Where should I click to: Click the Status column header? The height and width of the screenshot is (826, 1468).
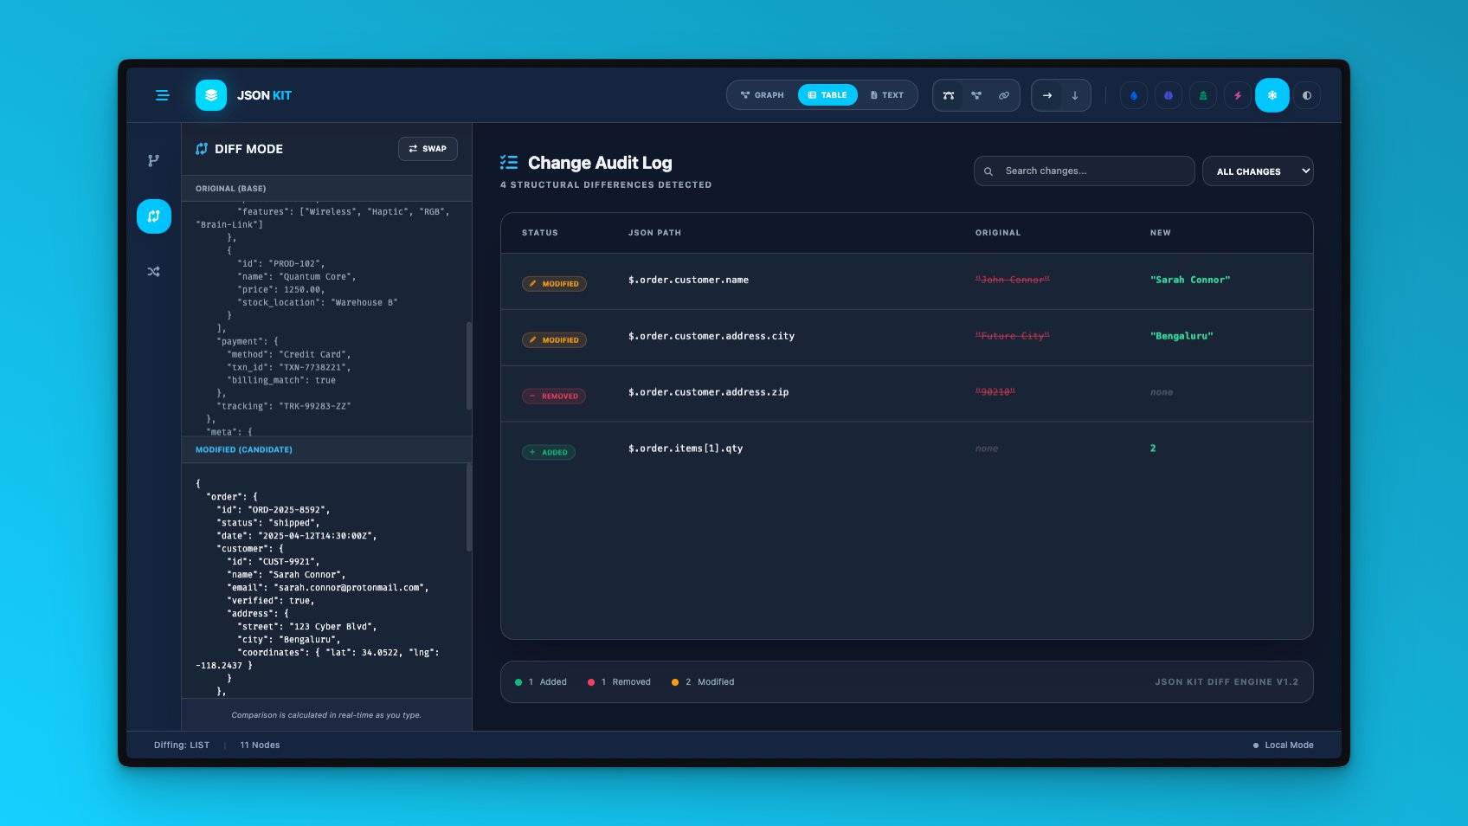point(540,233)
